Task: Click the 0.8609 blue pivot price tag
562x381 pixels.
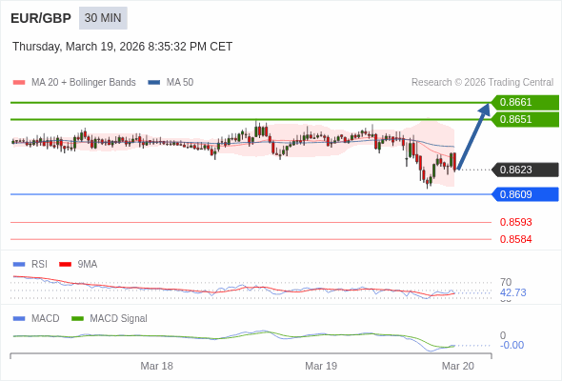Action: [525, 194]
